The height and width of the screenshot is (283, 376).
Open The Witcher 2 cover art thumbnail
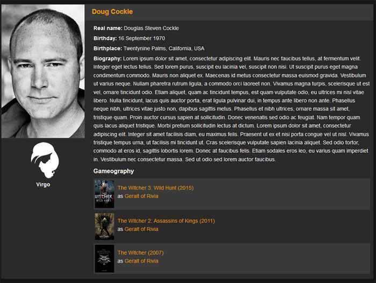(104, 226)
